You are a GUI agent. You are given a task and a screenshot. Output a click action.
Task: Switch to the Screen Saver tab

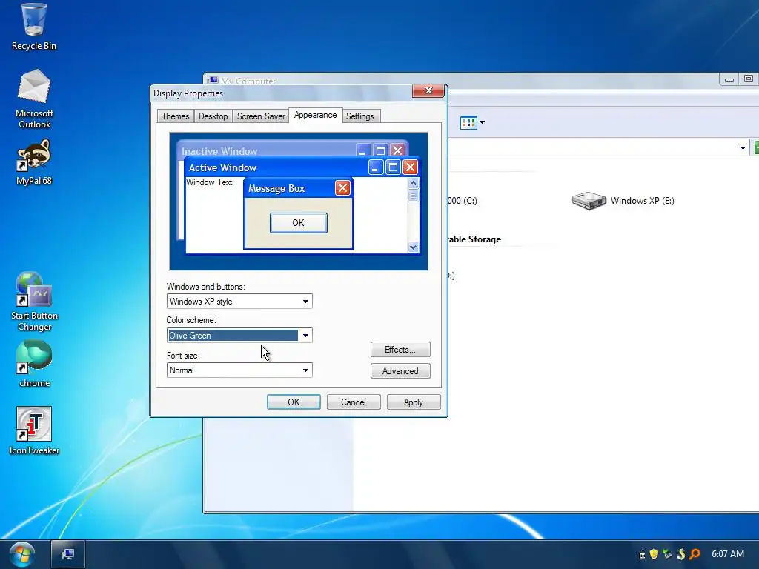261,116
